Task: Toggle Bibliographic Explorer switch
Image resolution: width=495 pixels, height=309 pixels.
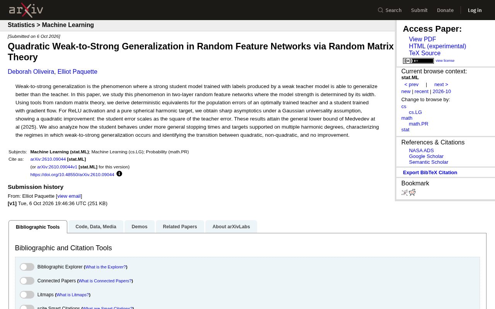Action: 27,267
